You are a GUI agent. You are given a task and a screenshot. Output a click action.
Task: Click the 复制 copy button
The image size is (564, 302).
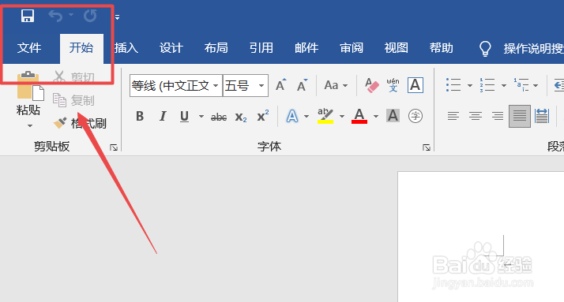(x=73, y=100)
